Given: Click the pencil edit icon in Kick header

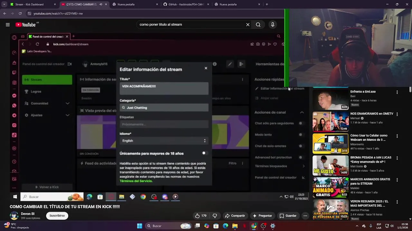Looking at the screenshot, I should 230,64.
